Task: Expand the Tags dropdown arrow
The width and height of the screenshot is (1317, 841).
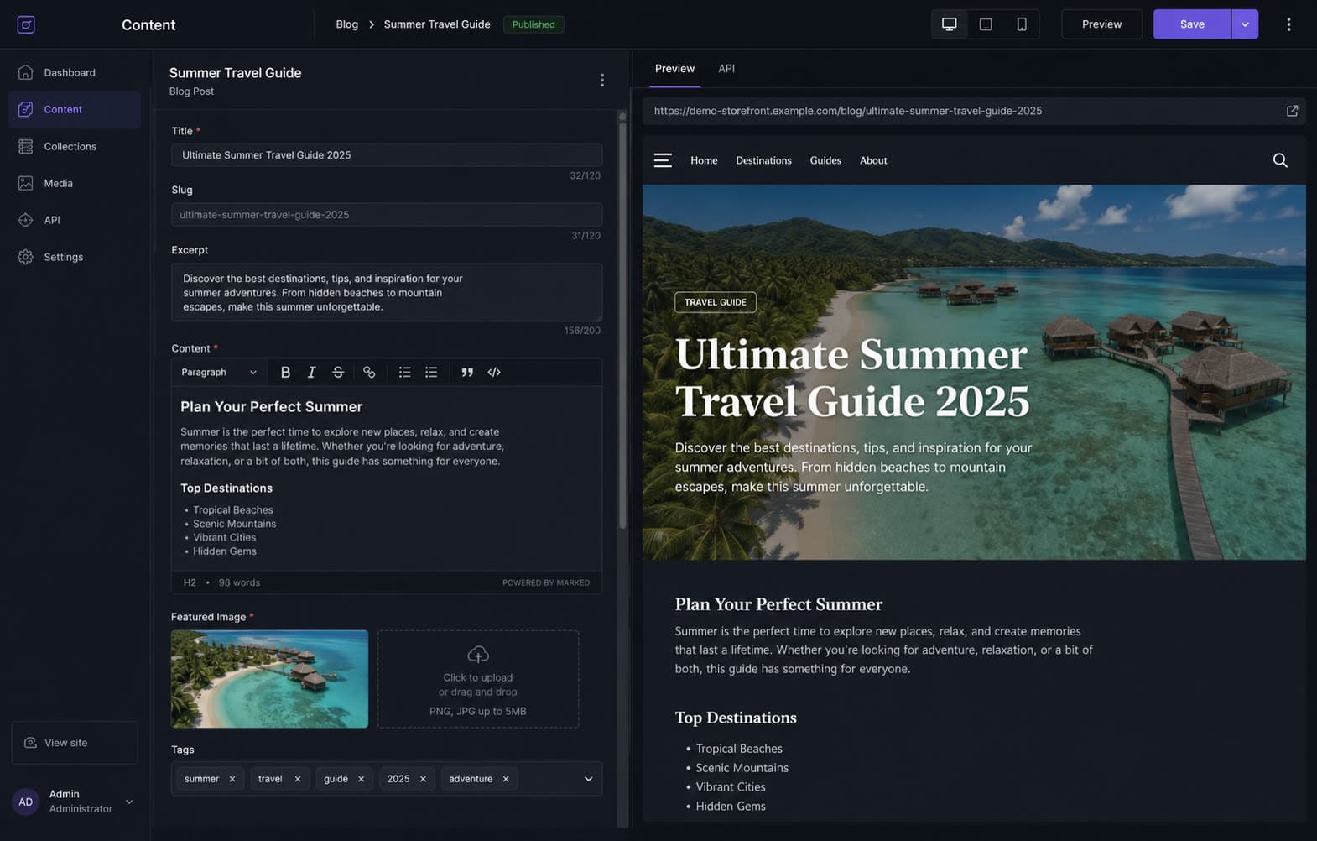Action: 588,779
